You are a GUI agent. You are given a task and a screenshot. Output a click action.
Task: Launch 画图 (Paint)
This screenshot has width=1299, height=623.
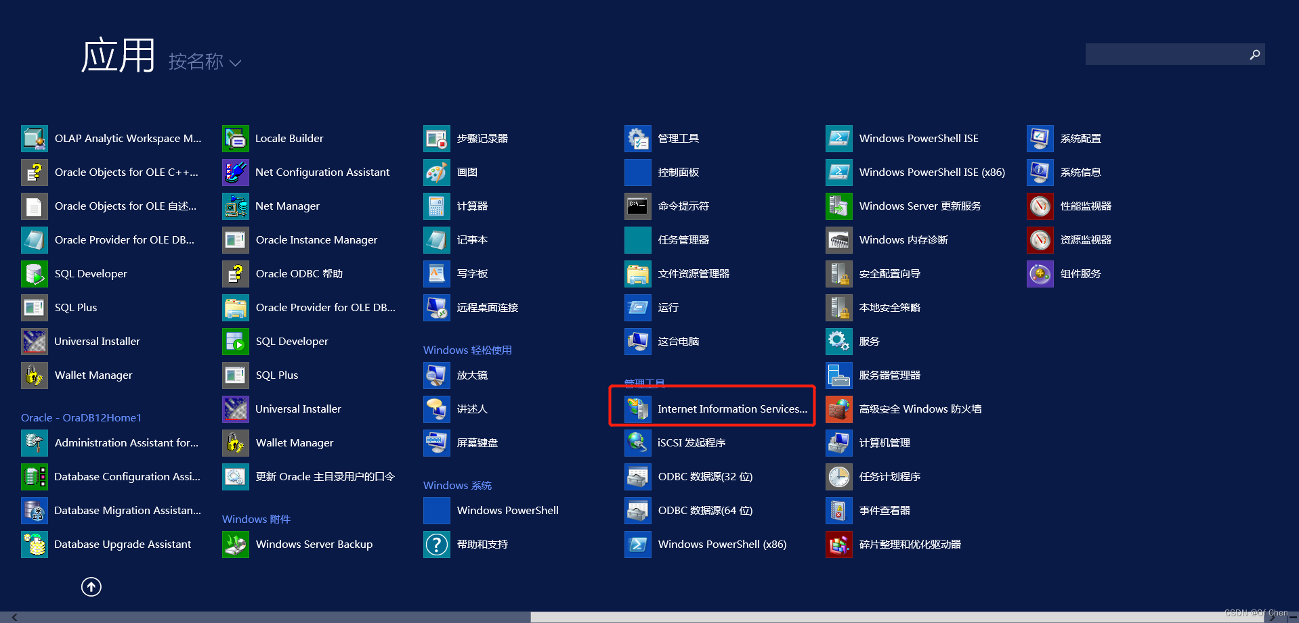(x=451, y=172)
